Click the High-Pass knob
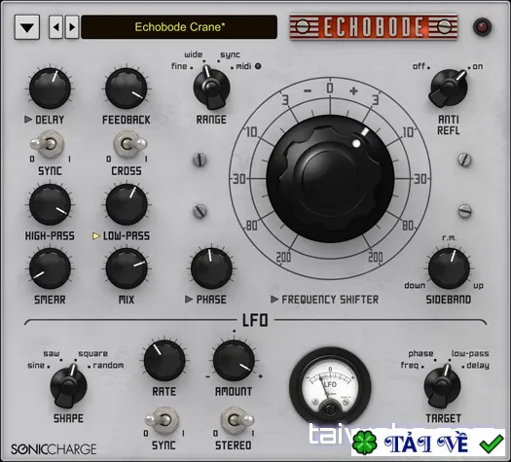Viewport: 511px width, 462px height. (50, 204)
